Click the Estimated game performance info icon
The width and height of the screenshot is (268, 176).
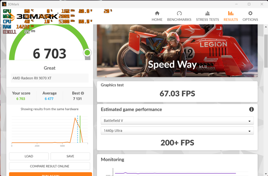pos(251,109)
